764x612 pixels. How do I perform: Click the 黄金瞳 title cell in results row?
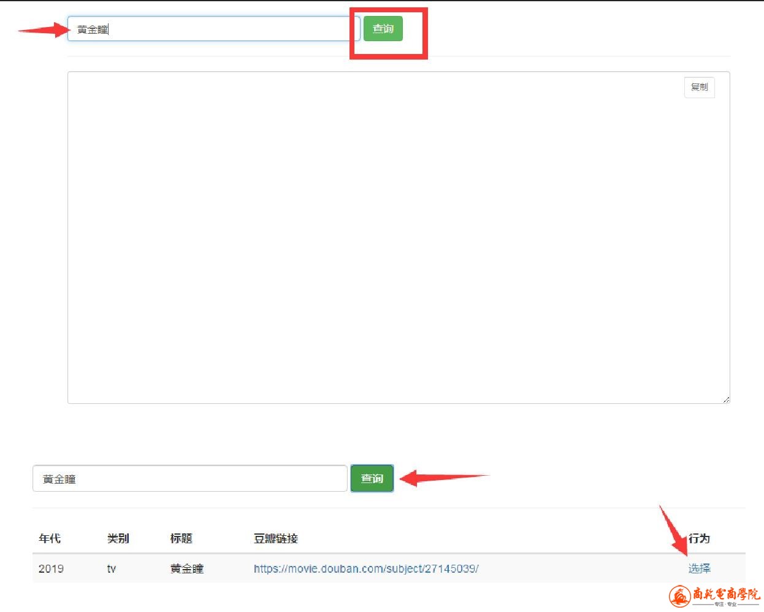coord(186,568)
